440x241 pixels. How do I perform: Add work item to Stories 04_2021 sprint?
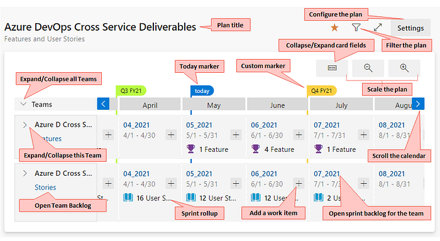pos(171,183)
